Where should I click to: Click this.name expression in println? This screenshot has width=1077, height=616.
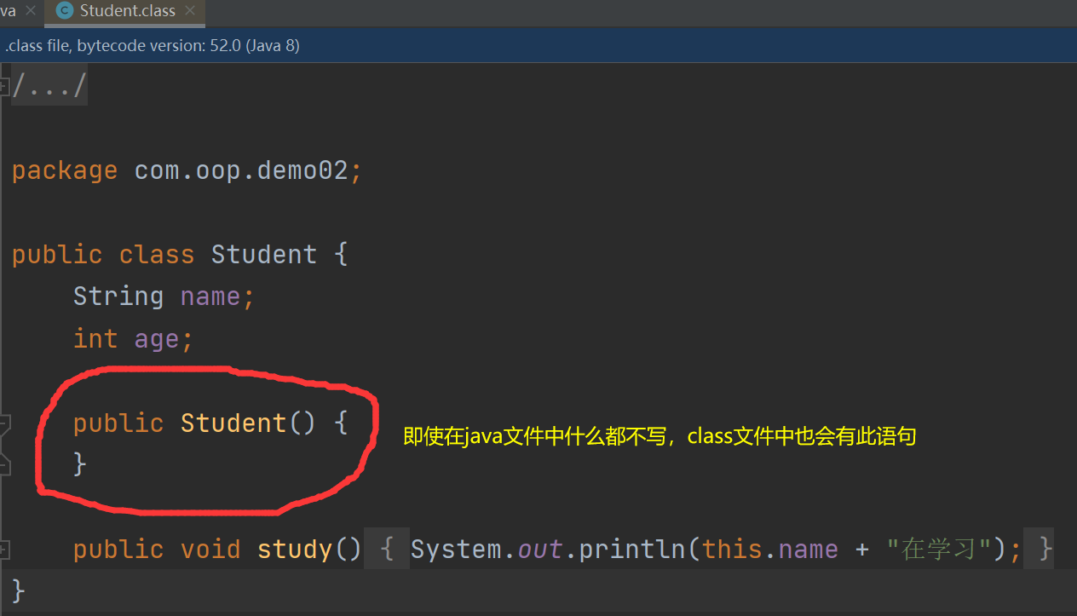point(770,549)
